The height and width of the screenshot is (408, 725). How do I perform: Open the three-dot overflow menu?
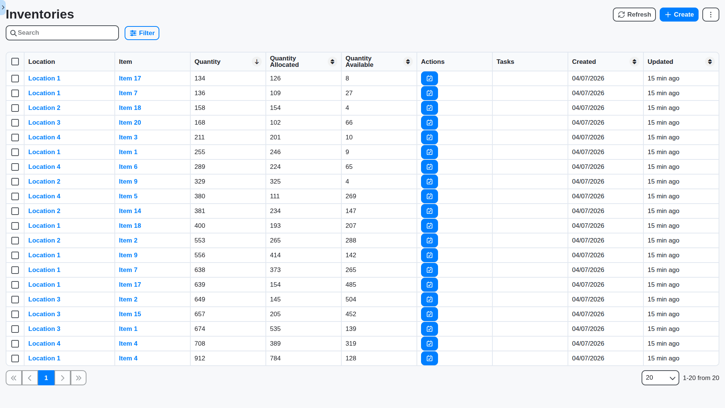click(711, 14)
